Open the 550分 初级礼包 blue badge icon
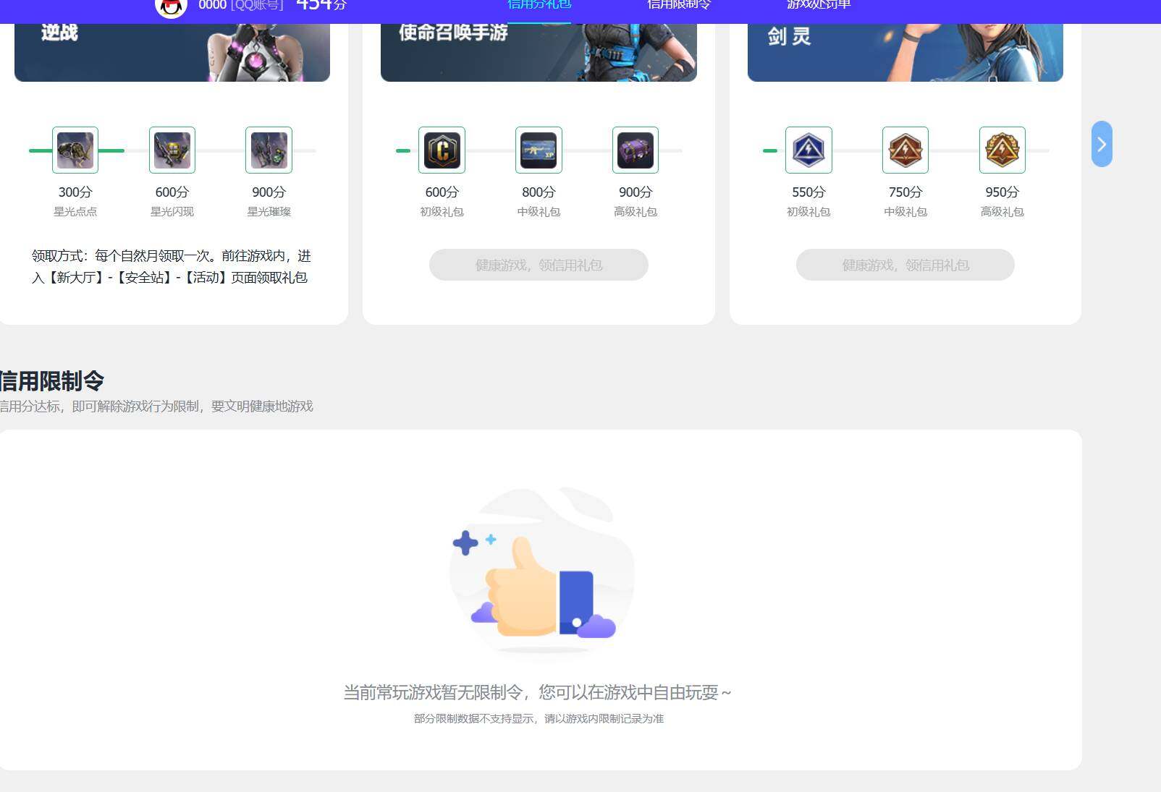This screenshot has height=792, width=1161. pyautogui.click(x=809, y=150)
